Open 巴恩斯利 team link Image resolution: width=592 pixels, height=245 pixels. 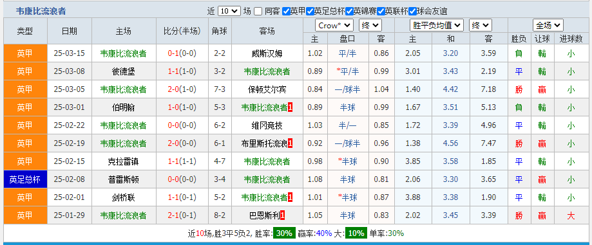[264, 216]
